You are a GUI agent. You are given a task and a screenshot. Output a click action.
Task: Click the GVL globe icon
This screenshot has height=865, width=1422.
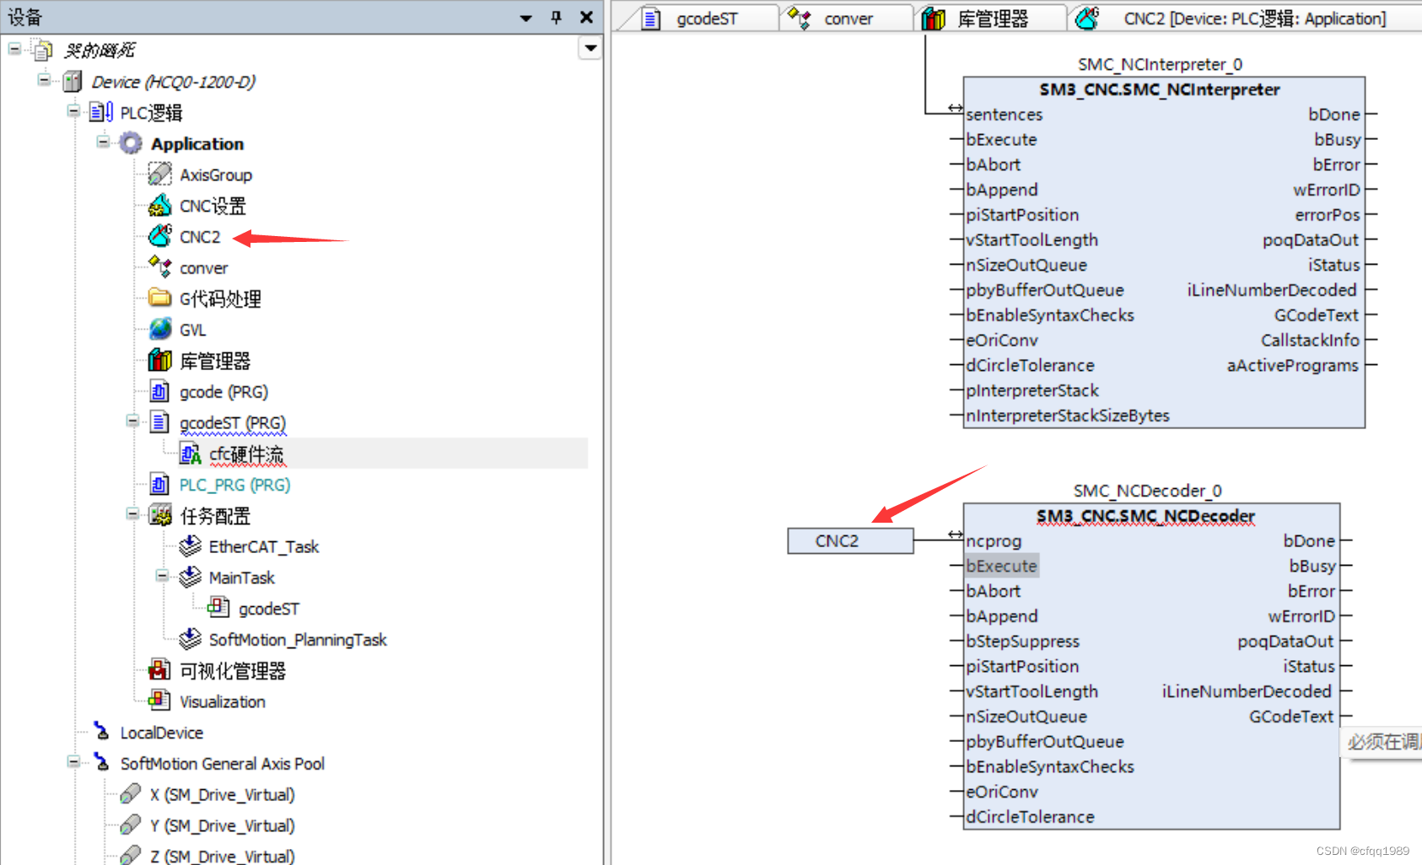pos(159,330)
